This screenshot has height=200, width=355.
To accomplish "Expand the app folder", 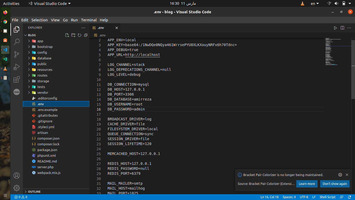I will pyautogui.click(x=56, y=41).
